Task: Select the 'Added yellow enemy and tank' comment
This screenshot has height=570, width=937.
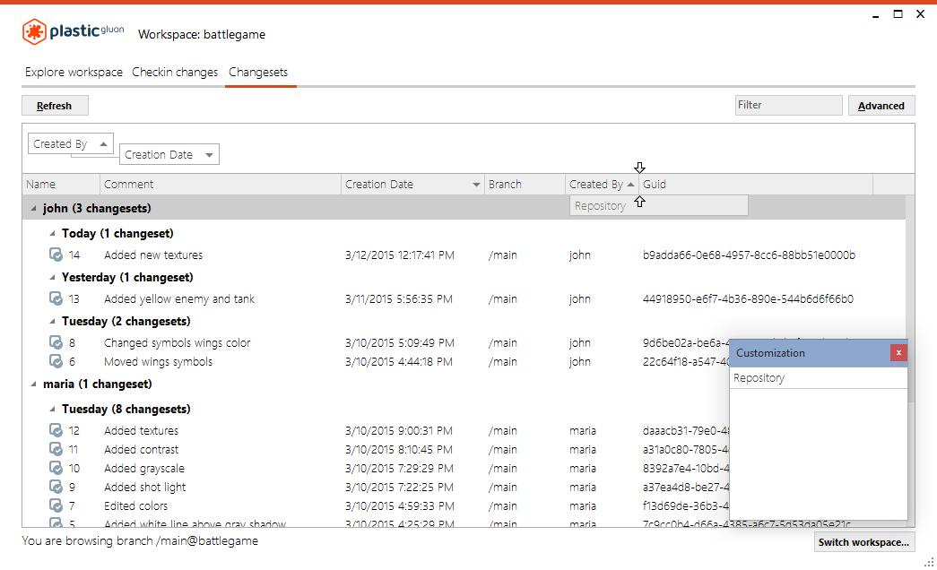Action: pyautogui.click(x=179, y=298)
